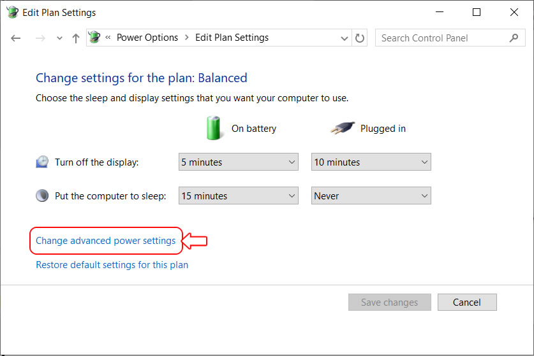This screenshot has width=534, height=356.
Task: Open On battery display timeout dropdown
Action: 239,162
